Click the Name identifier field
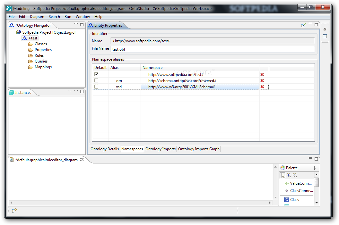This screenshot has width=339, height=225. click(213, 41)
